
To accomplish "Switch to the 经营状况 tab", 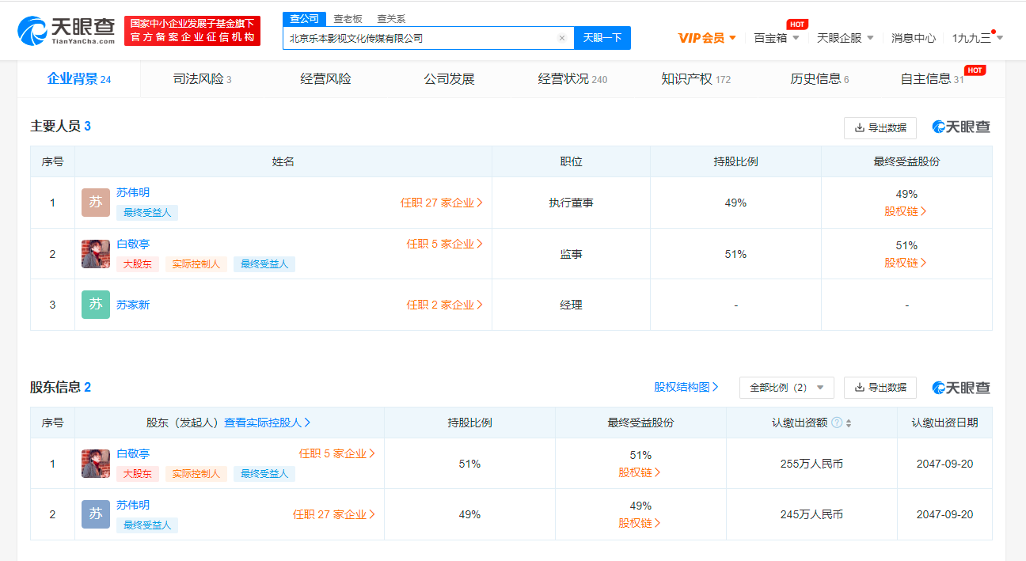I will click(572, 79).
